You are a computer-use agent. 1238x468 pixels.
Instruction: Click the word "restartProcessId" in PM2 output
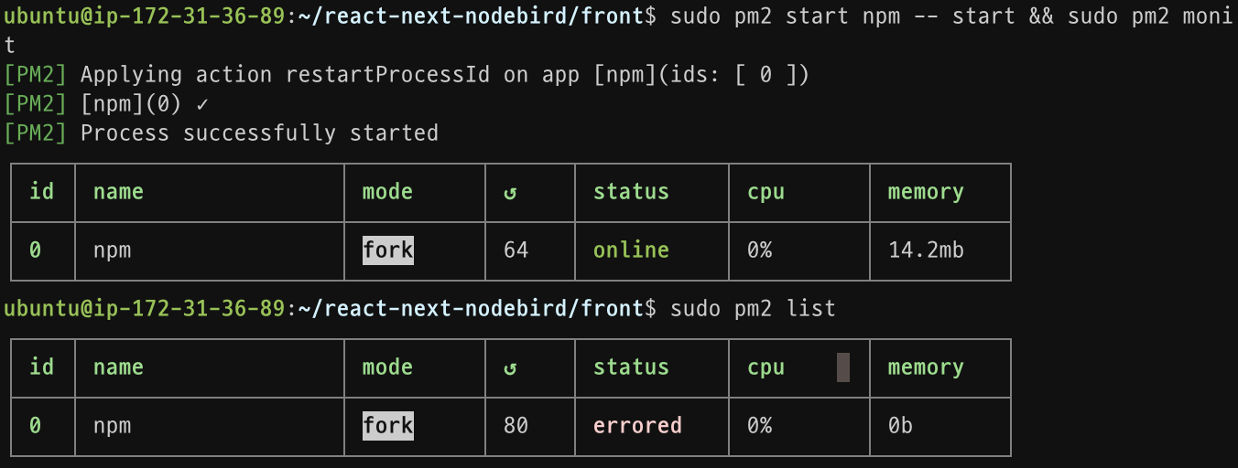click(387, 75)
